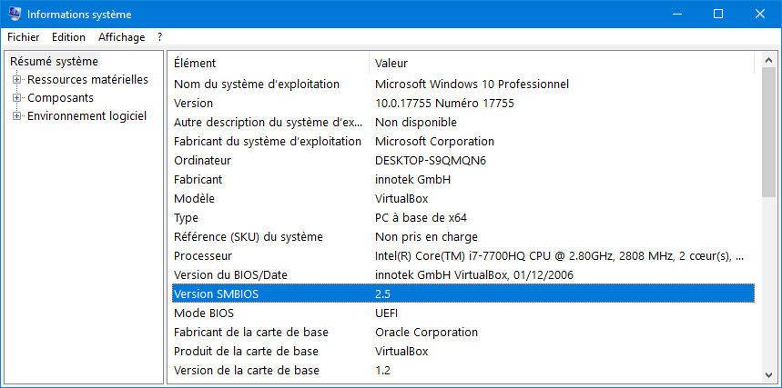Minimize the Informations système window
782x388 pixels.
(676, 14)
